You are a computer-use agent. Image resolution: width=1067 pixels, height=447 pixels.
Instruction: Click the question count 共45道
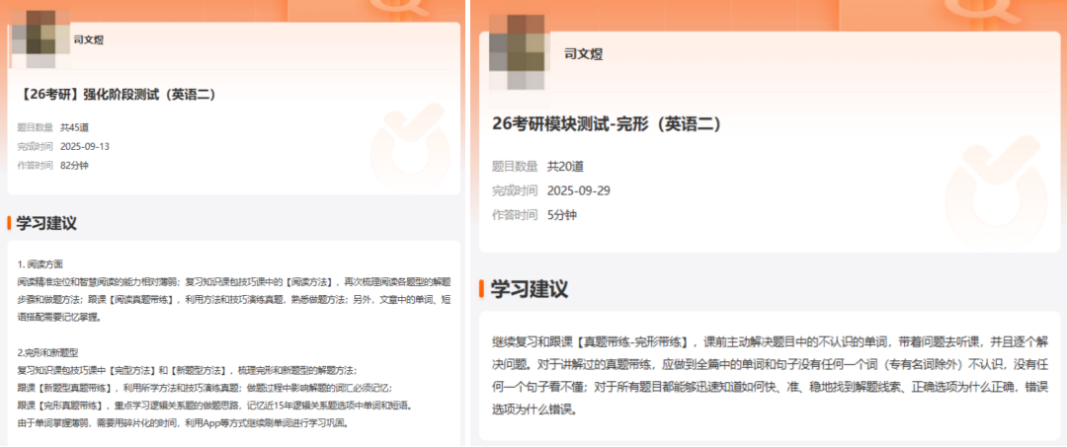coord(75,127)
